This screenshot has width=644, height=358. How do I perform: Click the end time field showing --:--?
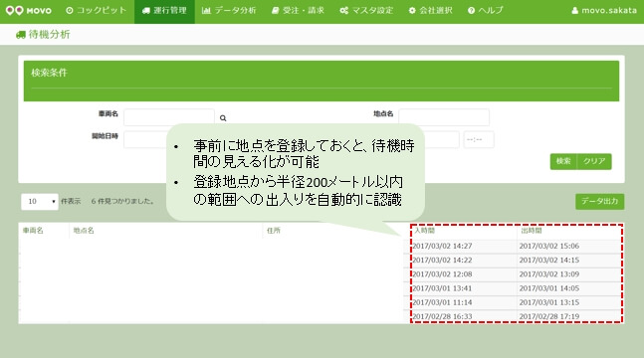pos(479,139)
